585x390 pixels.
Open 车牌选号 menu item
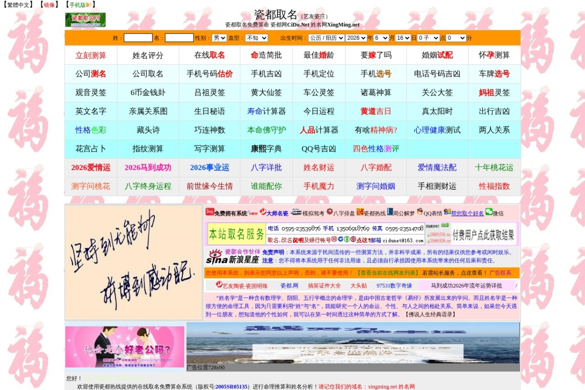pos(494,74)
